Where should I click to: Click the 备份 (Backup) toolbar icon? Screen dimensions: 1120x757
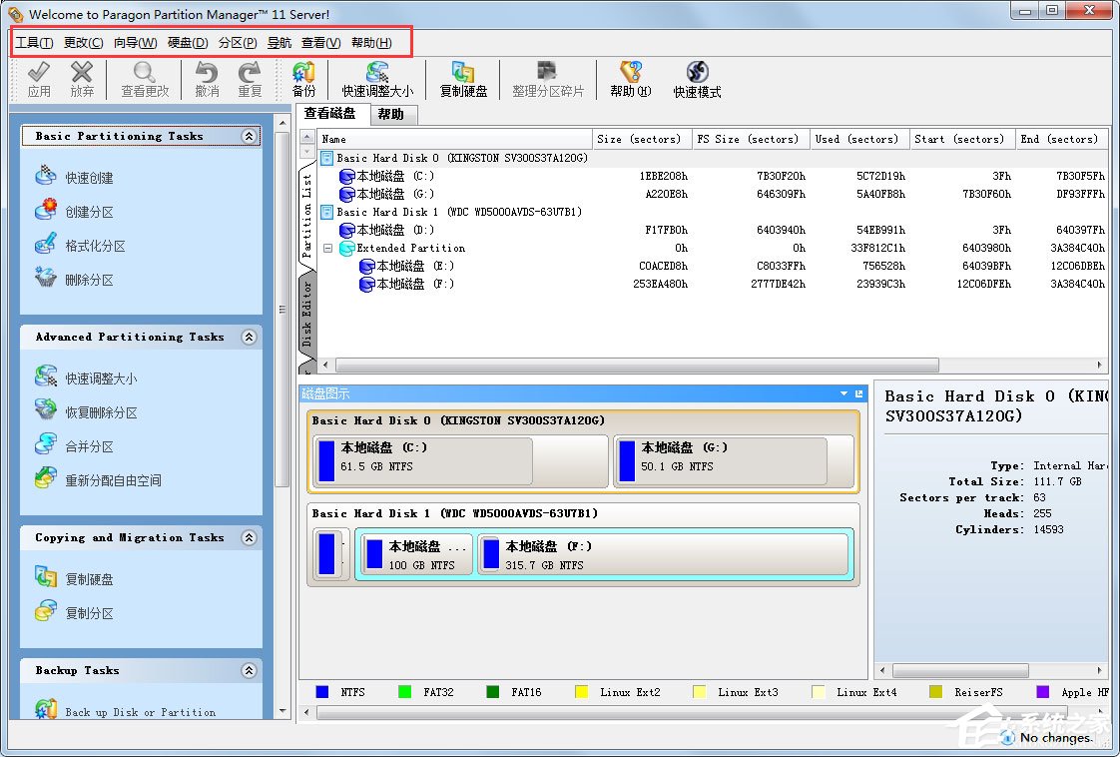point(303,79)
